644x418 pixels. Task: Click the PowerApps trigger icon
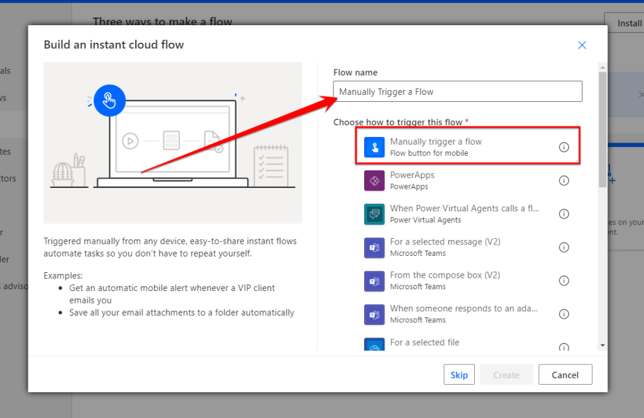coord(374,180)
